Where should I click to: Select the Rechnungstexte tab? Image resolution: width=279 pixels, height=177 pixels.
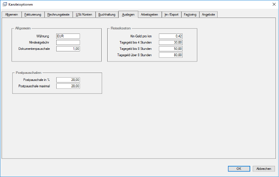point(58,15)
